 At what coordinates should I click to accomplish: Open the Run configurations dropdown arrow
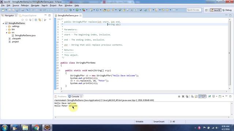click(80, 10)
